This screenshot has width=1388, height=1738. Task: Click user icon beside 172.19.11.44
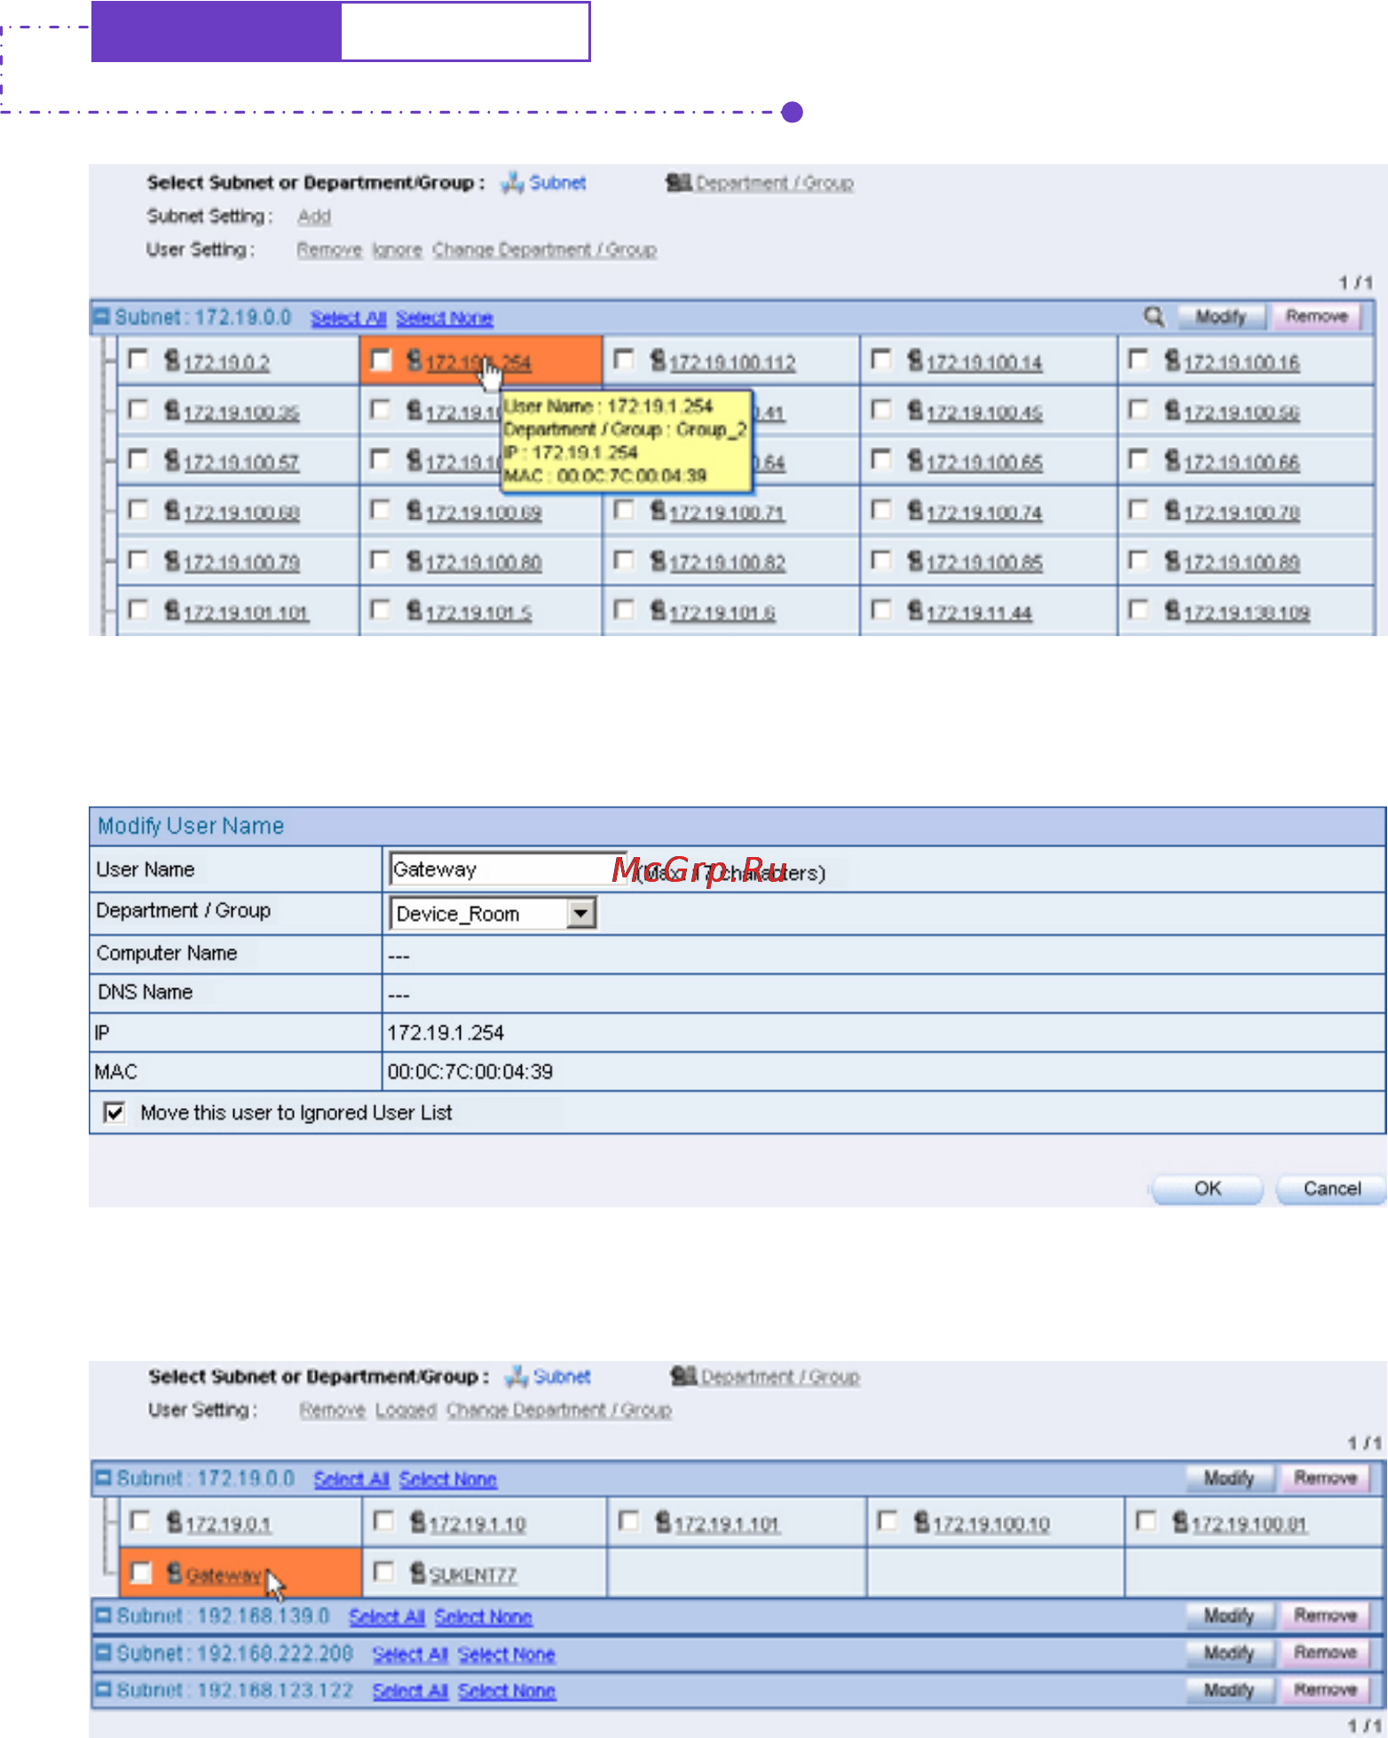click(915, 610)
